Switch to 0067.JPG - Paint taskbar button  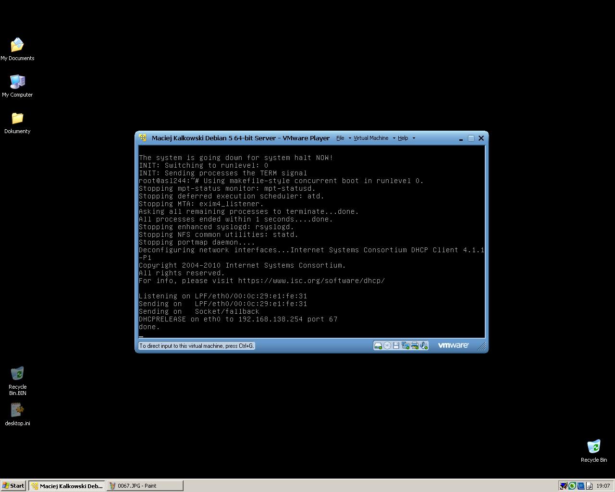145,486
